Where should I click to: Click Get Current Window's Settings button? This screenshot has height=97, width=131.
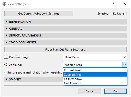click(x=39, y=14)
